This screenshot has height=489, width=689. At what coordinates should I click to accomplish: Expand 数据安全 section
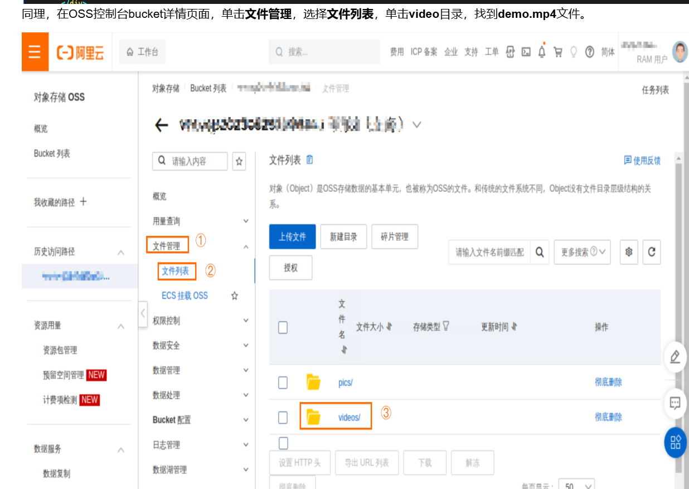click(x=246, y=346)
